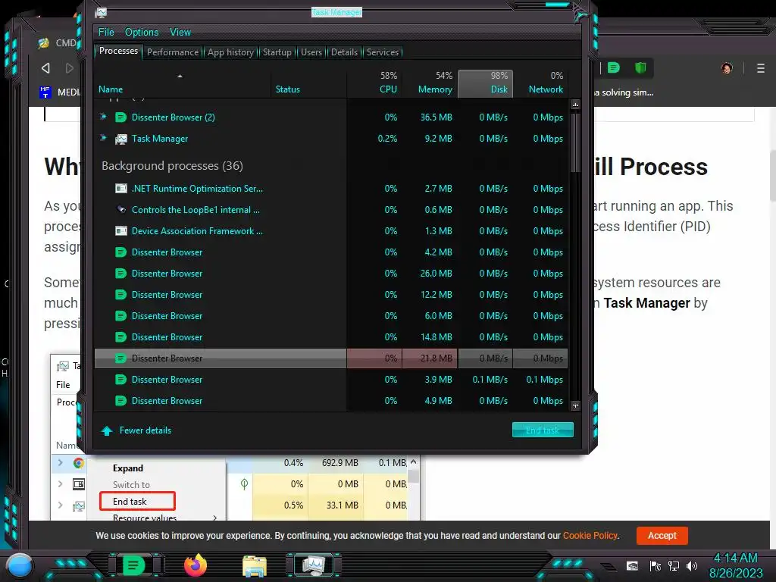This screenshot has height=582, width=776.
Task: Click the volume speaker tray icon
Action: pos(692,565)
